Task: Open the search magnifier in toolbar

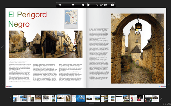Action: [98, 5]
